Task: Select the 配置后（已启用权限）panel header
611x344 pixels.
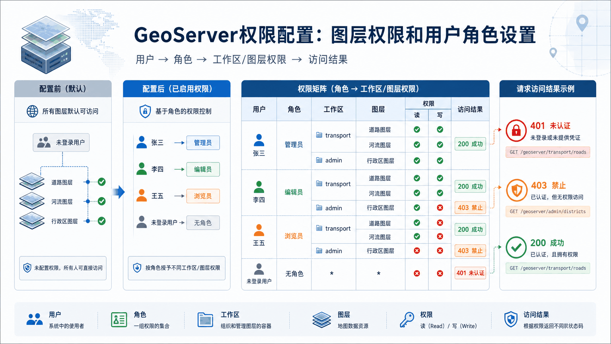Action: point(177,89)
